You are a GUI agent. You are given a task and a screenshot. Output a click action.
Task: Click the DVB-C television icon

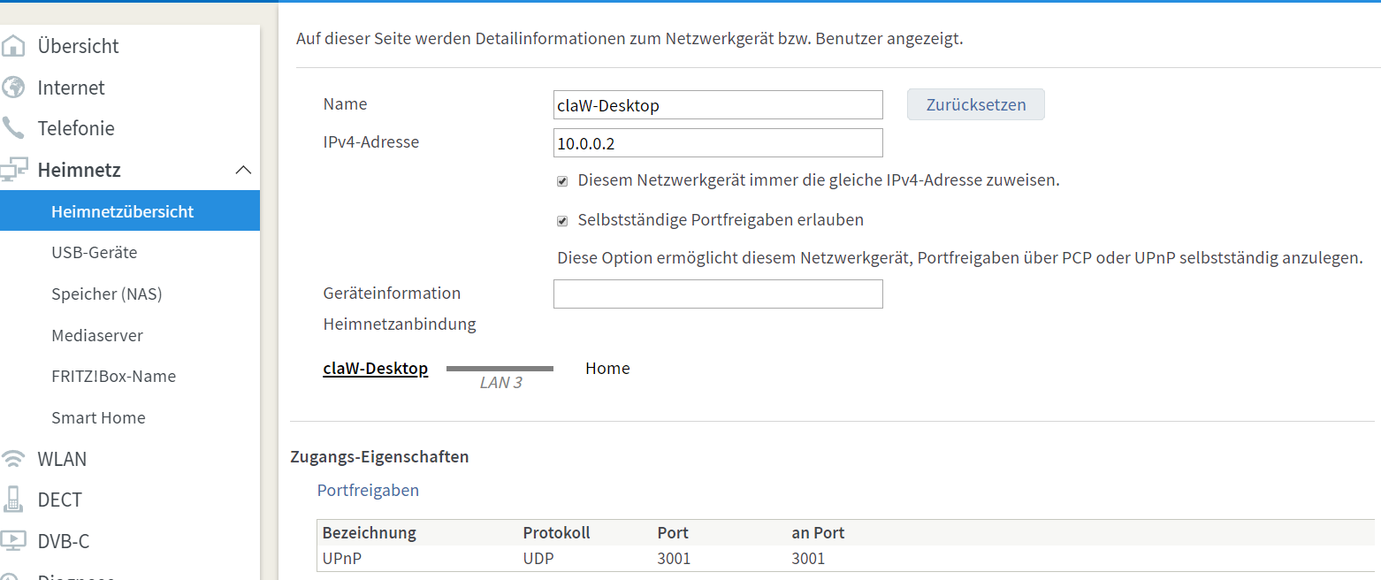tap(13, 540)
